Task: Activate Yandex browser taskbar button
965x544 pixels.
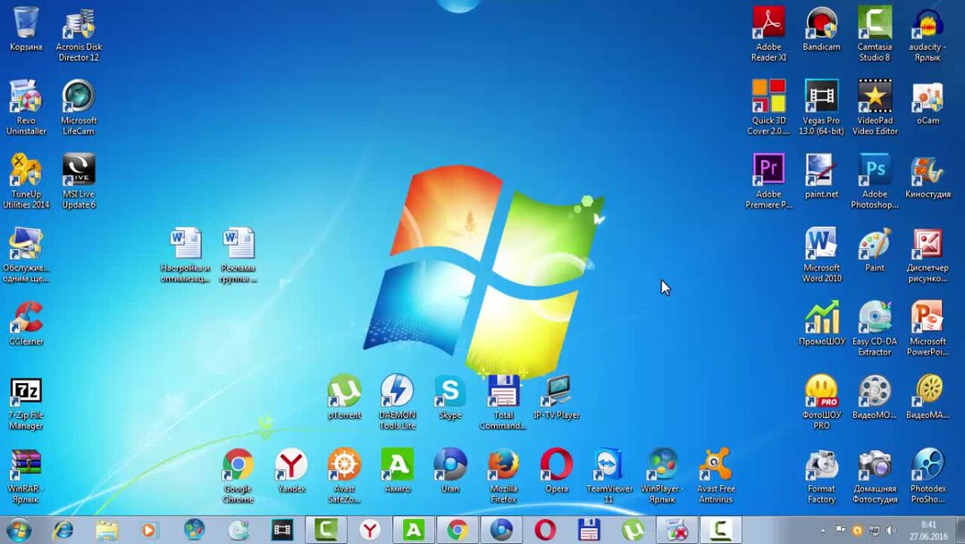Action: pyautogui.click(x=370, y=530)
